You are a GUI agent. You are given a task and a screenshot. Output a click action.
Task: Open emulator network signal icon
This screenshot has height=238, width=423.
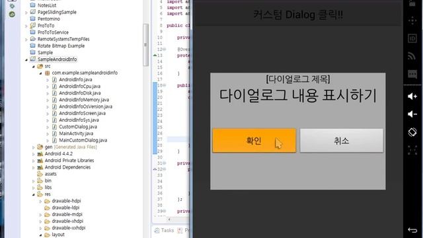[x=412, y=56]
